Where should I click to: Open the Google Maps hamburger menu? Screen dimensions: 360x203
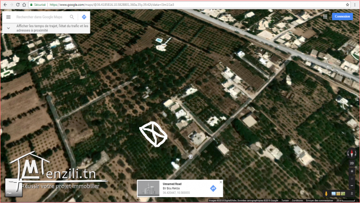click(9, 17)
